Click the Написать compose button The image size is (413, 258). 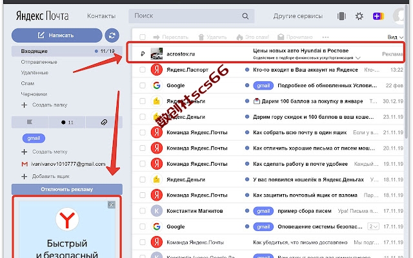[x=57, y=35]
